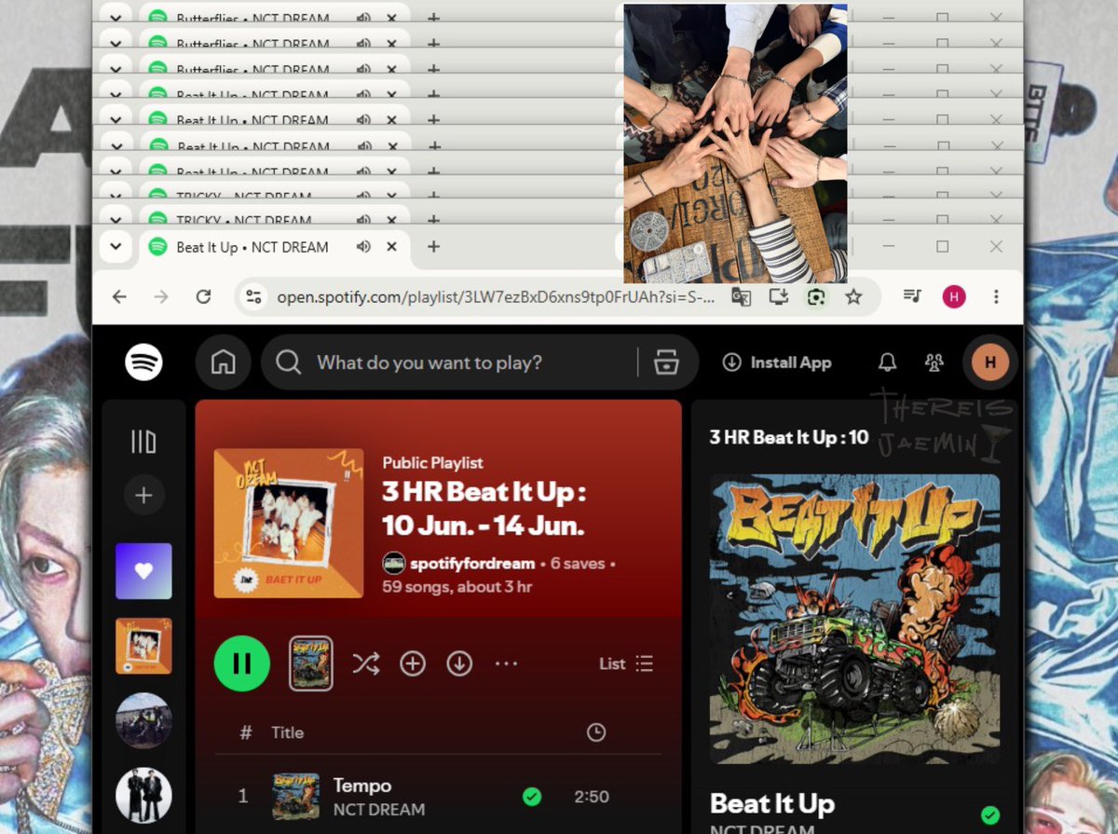
Task: Create a new playlist with the plus button
Action: point(143,495)
